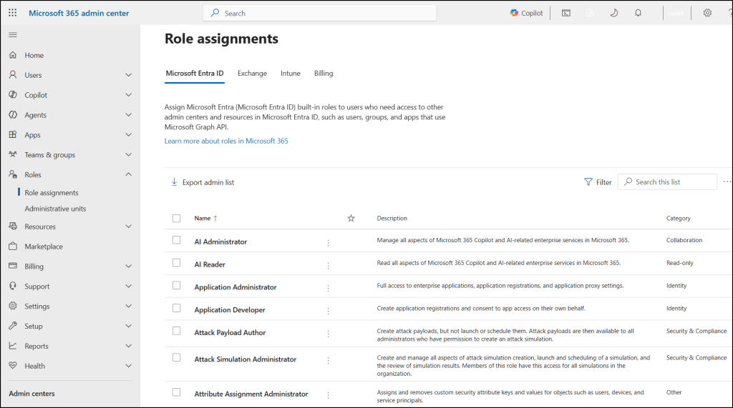Check the Attribute Assignment Administrator checkbox
Viewport: 733px width, 408px height.
pos(176,392)
